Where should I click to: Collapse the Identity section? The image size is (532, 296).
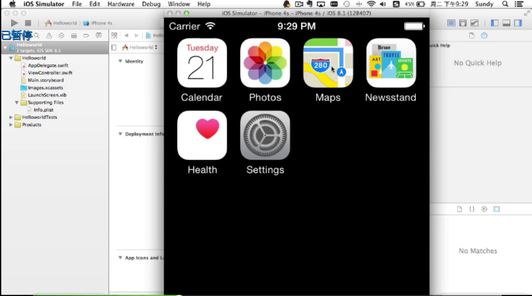coord(120,61)
